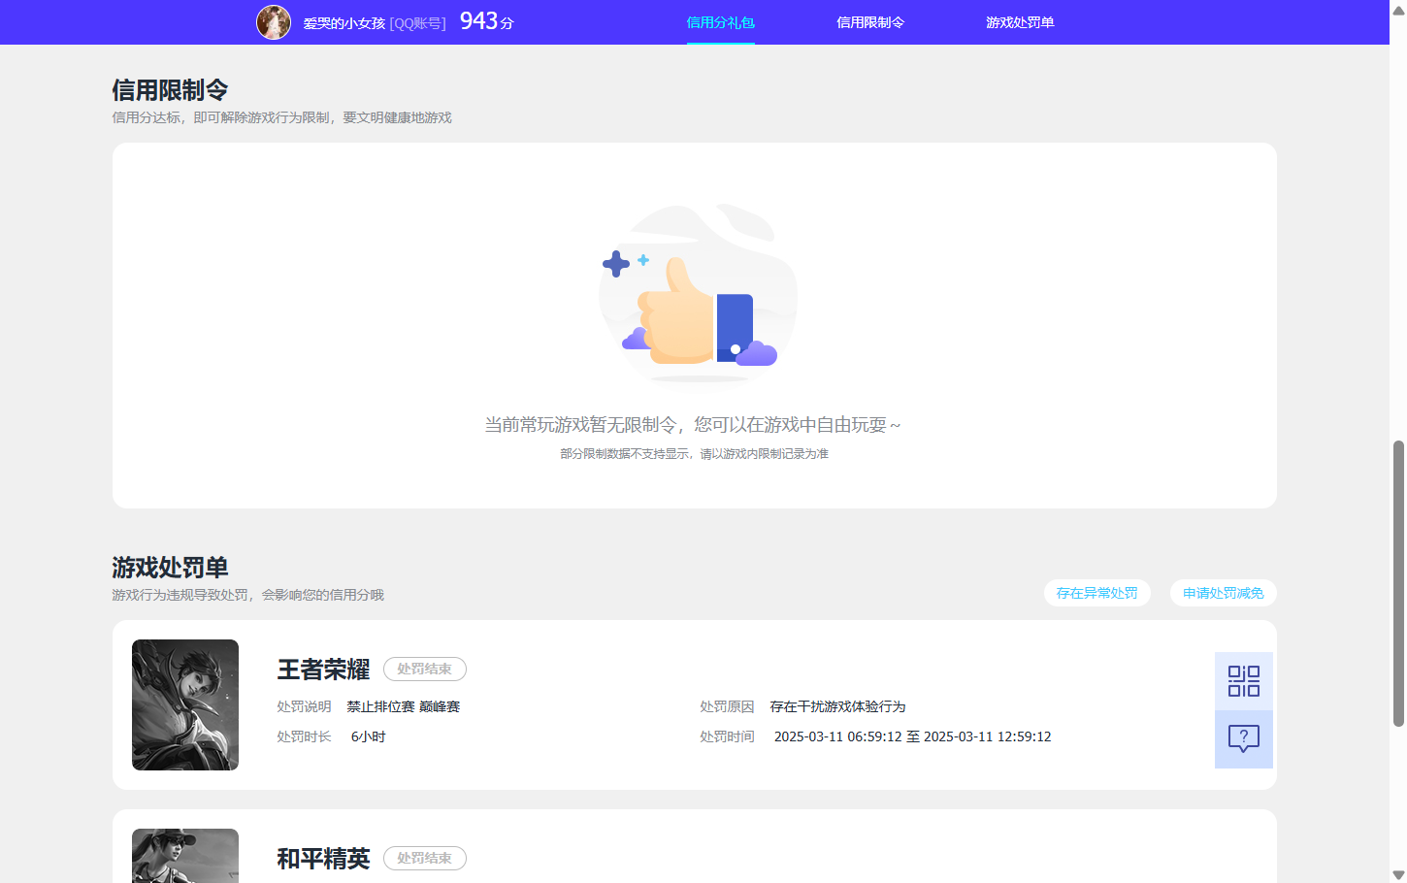Open the [QQ账号] account link
1407x883 pixels.
click(x=419, y=23)
